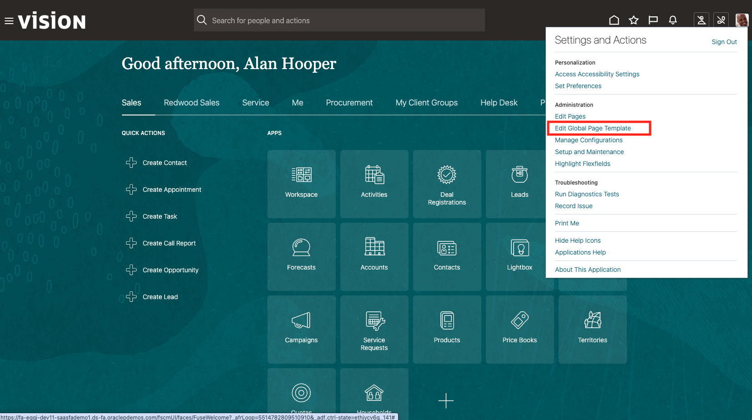Open the navigation hamburger menu

tap(9, 20)
